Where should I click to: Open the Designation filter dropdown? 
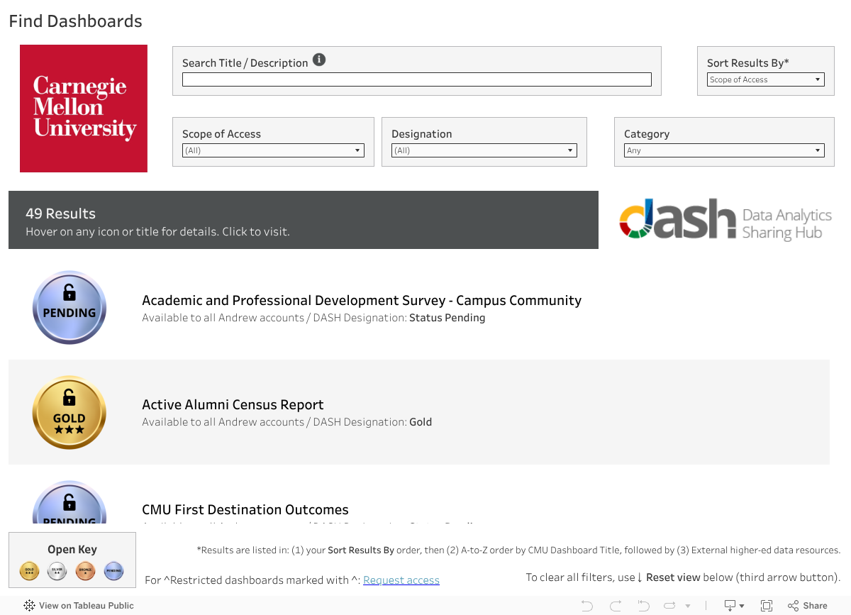(484, 150)
